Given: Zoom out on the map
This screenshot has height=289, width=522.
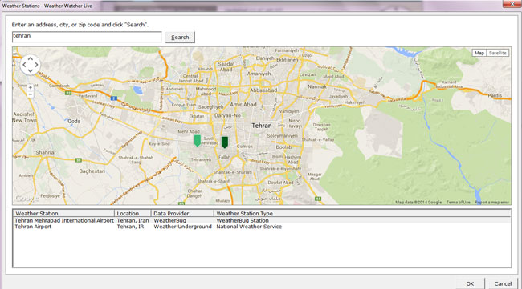Looking at the screenshot, I should pyautogui.click(x=31, y=94).
